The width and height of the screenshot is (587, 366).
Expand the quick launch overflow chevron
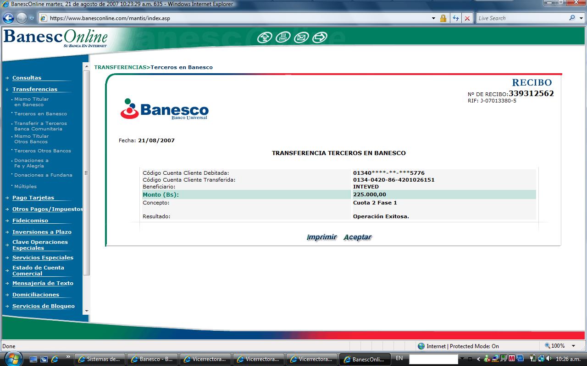(x=69, y=357)
